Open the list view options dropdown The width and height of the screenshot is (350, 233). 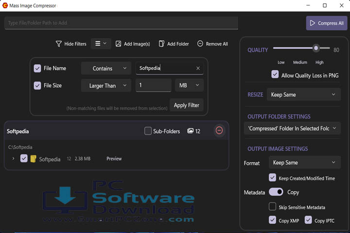point(101,44)
